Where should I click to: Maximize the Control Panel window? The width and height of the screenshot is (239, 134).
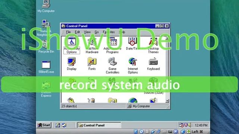click(162, 26)
